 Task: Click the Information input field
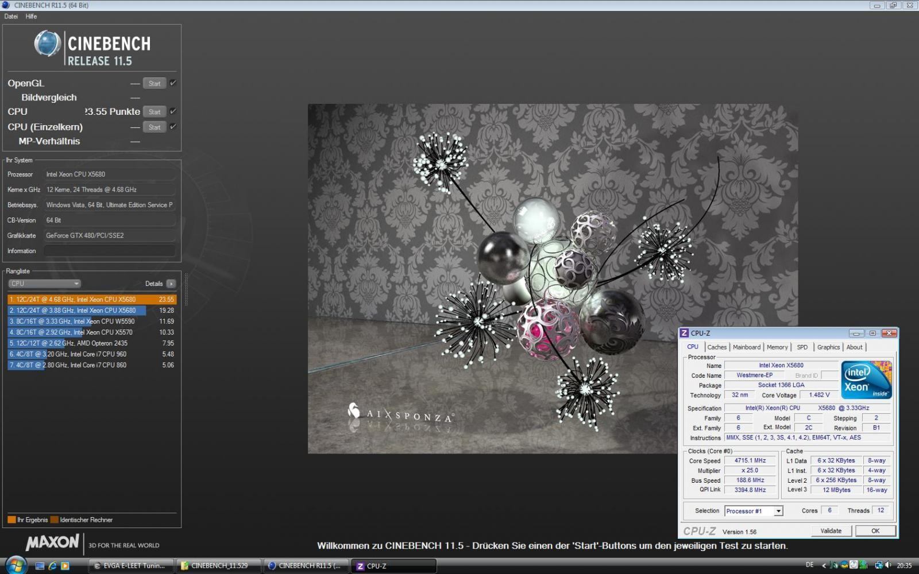tap(110, 251)
